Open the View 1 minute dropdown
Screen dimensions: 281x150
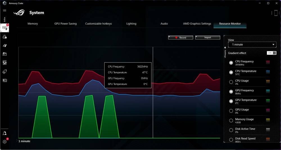[x=252, y=45]
